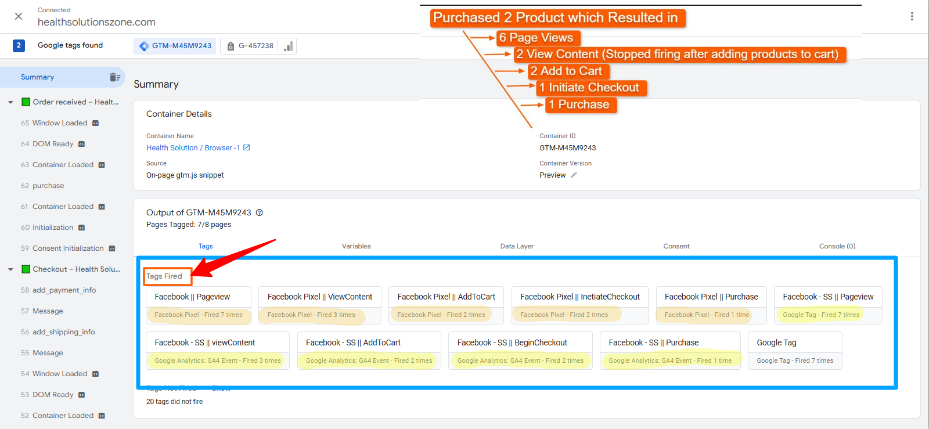Image resolution: width=929 pixels, height=429 pixels.
Task: Click the API icon next to 63 Container Loaded
Action: click(x=102, y=165)
